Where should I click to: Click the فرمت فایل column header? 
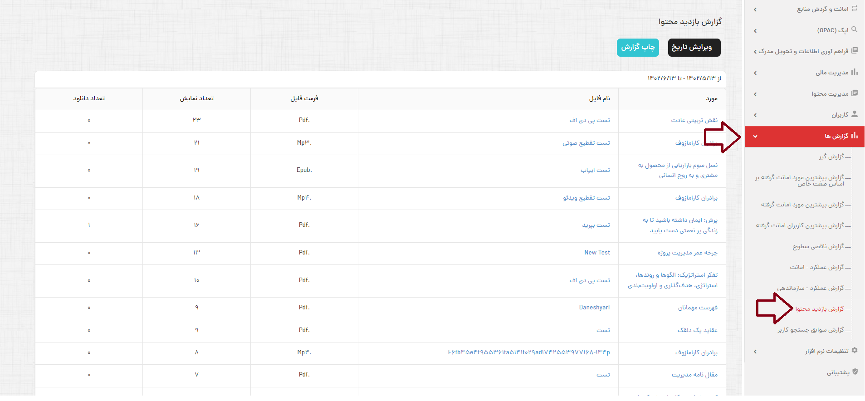tap(304, 98)
